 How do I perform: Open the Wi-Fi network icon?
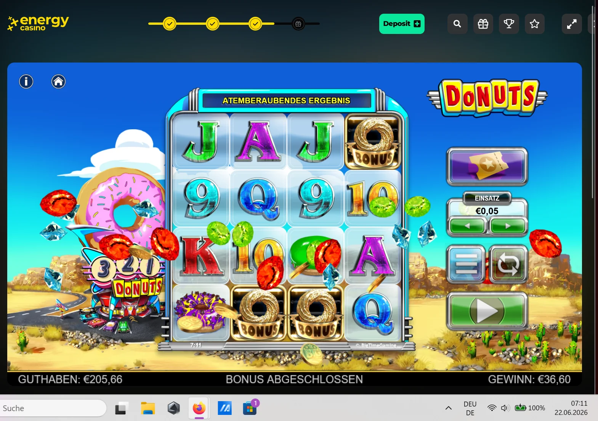(x=492, y=408)
